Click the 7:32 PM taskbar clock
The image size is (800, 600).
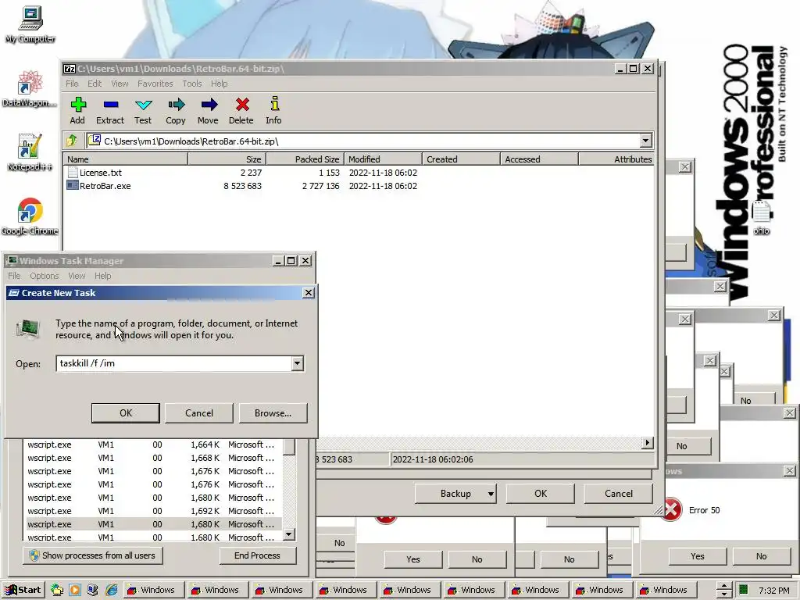pyautogui.click(x=773, y=591)
